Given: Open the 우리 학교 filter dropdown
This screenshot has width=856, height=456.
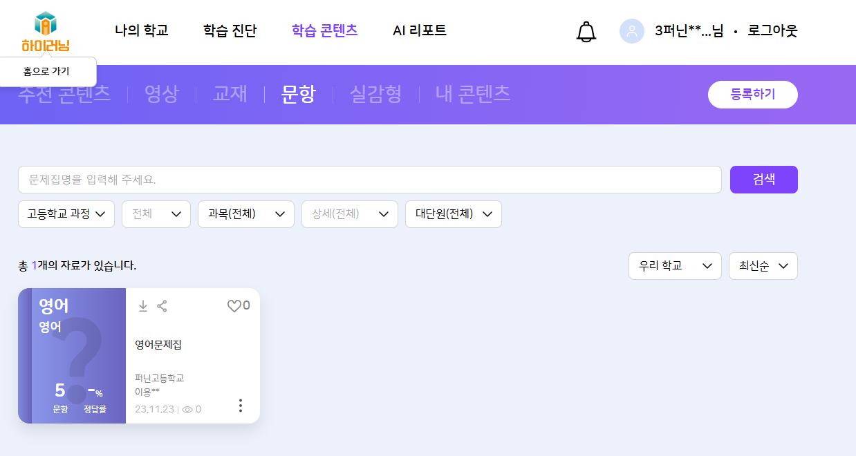Looking at the screenshot, I should pos(674,266).
